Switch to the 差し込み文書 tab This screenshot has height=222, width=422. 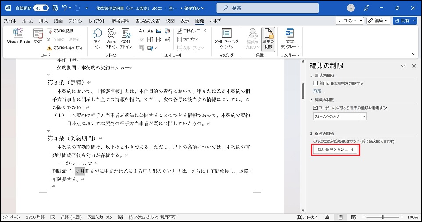click(147, 21)
